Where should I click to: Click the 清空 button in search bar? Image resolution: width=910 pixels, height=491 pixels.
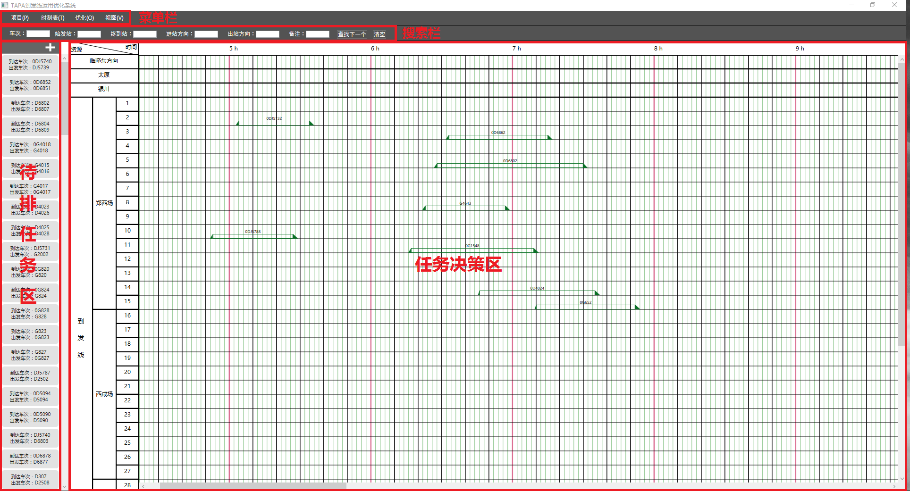(379, 34)
